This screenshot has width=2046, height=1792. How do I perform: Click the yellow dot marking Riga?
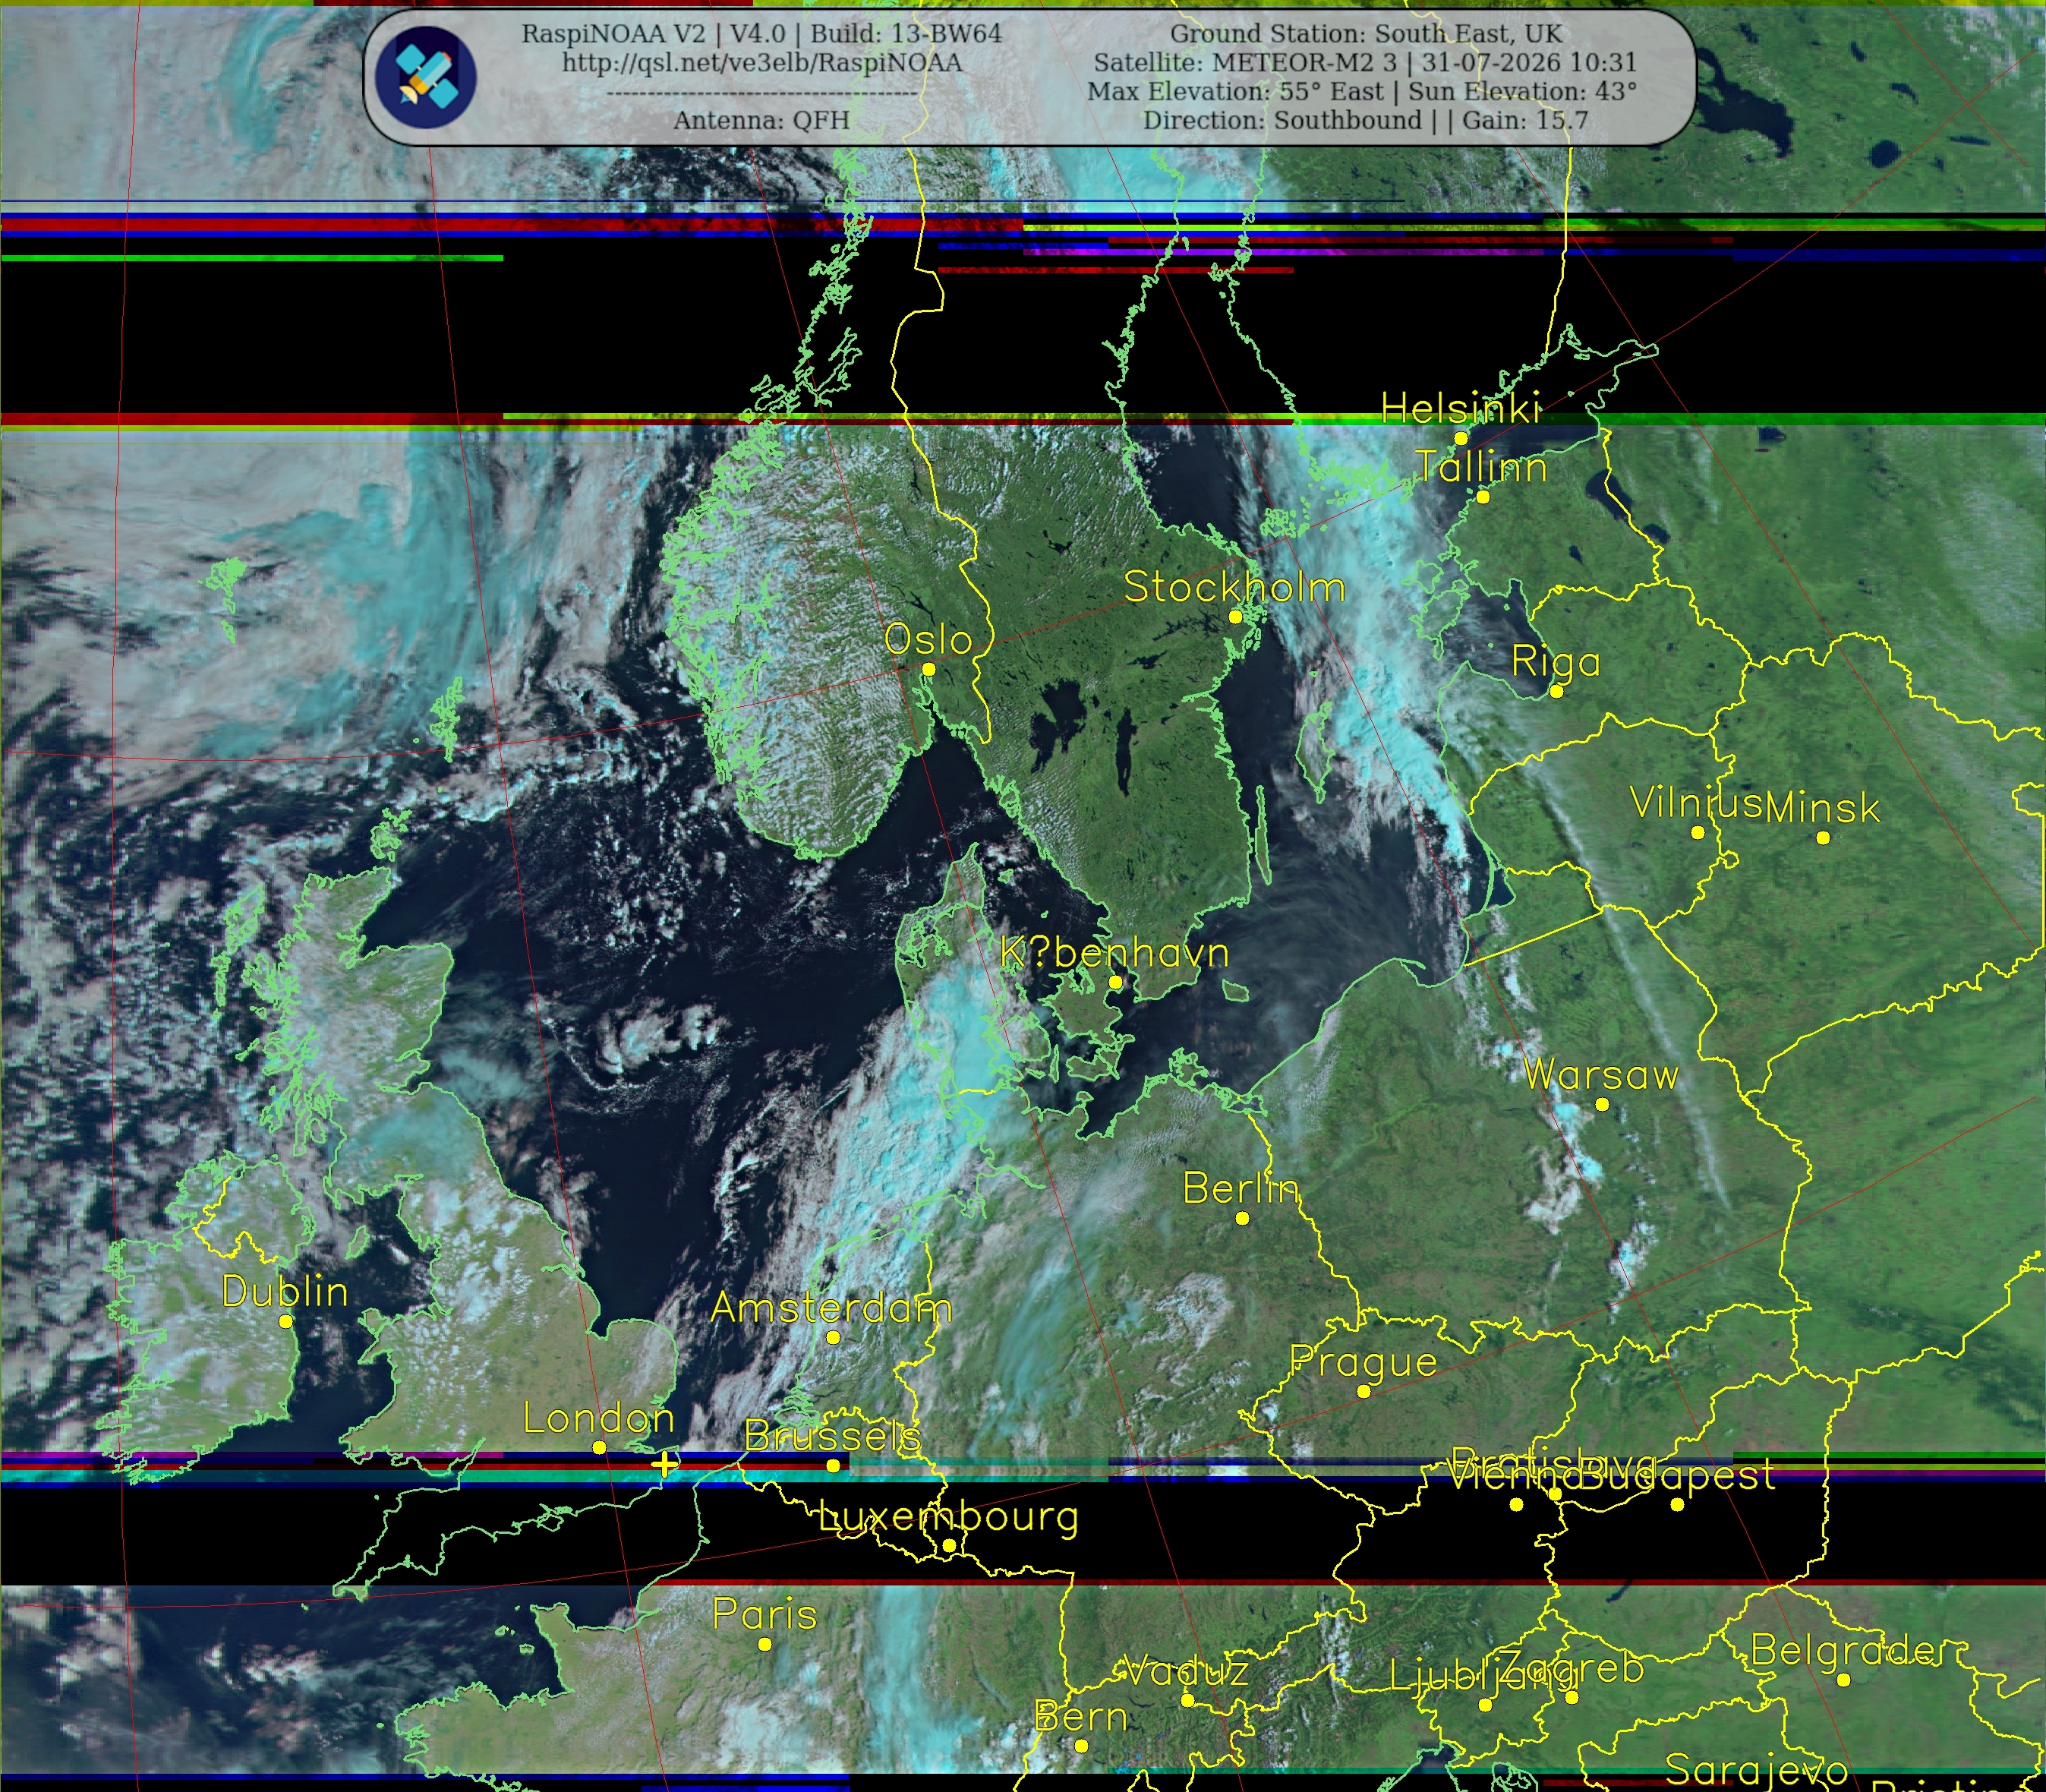pos(1556,691)
